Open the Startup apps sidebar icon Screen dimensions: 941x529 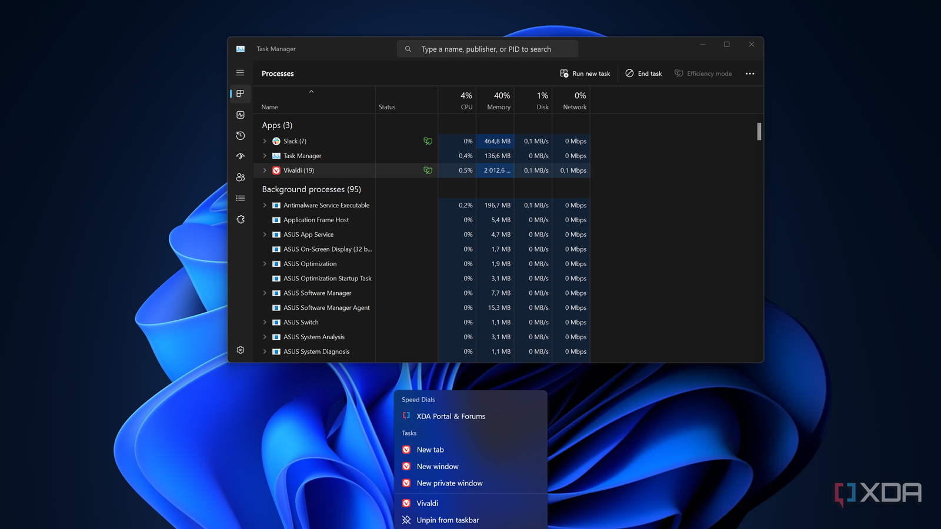[240, 156]
